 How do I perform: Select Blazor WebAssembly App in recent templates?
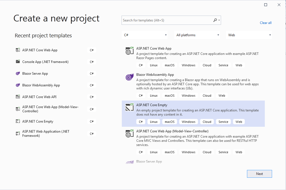(x=56, y=85)
